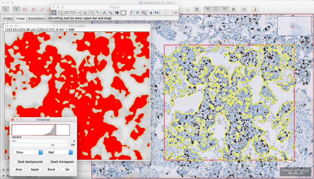Click the OS-2 (50%) window title
The width and height of the screenshot is (314, 179).
click(77, 26)
